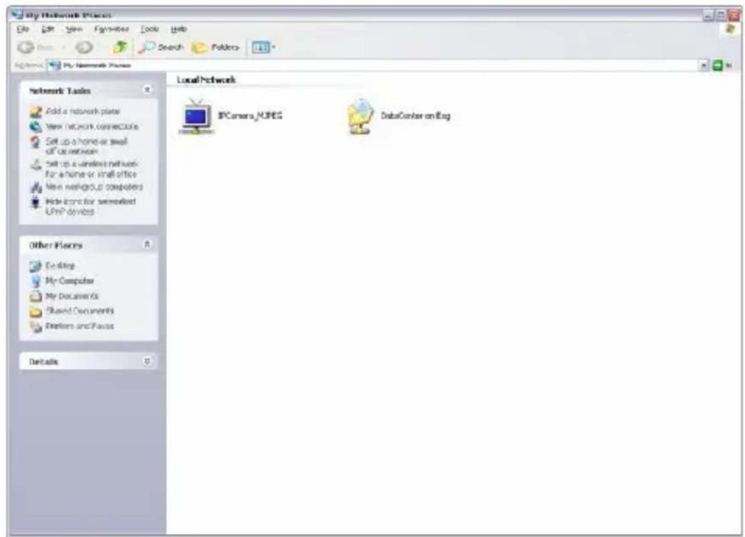Open the File menu
Viewport: 745px width, 537px height.
pyautogui.click(x=23, y=29)
